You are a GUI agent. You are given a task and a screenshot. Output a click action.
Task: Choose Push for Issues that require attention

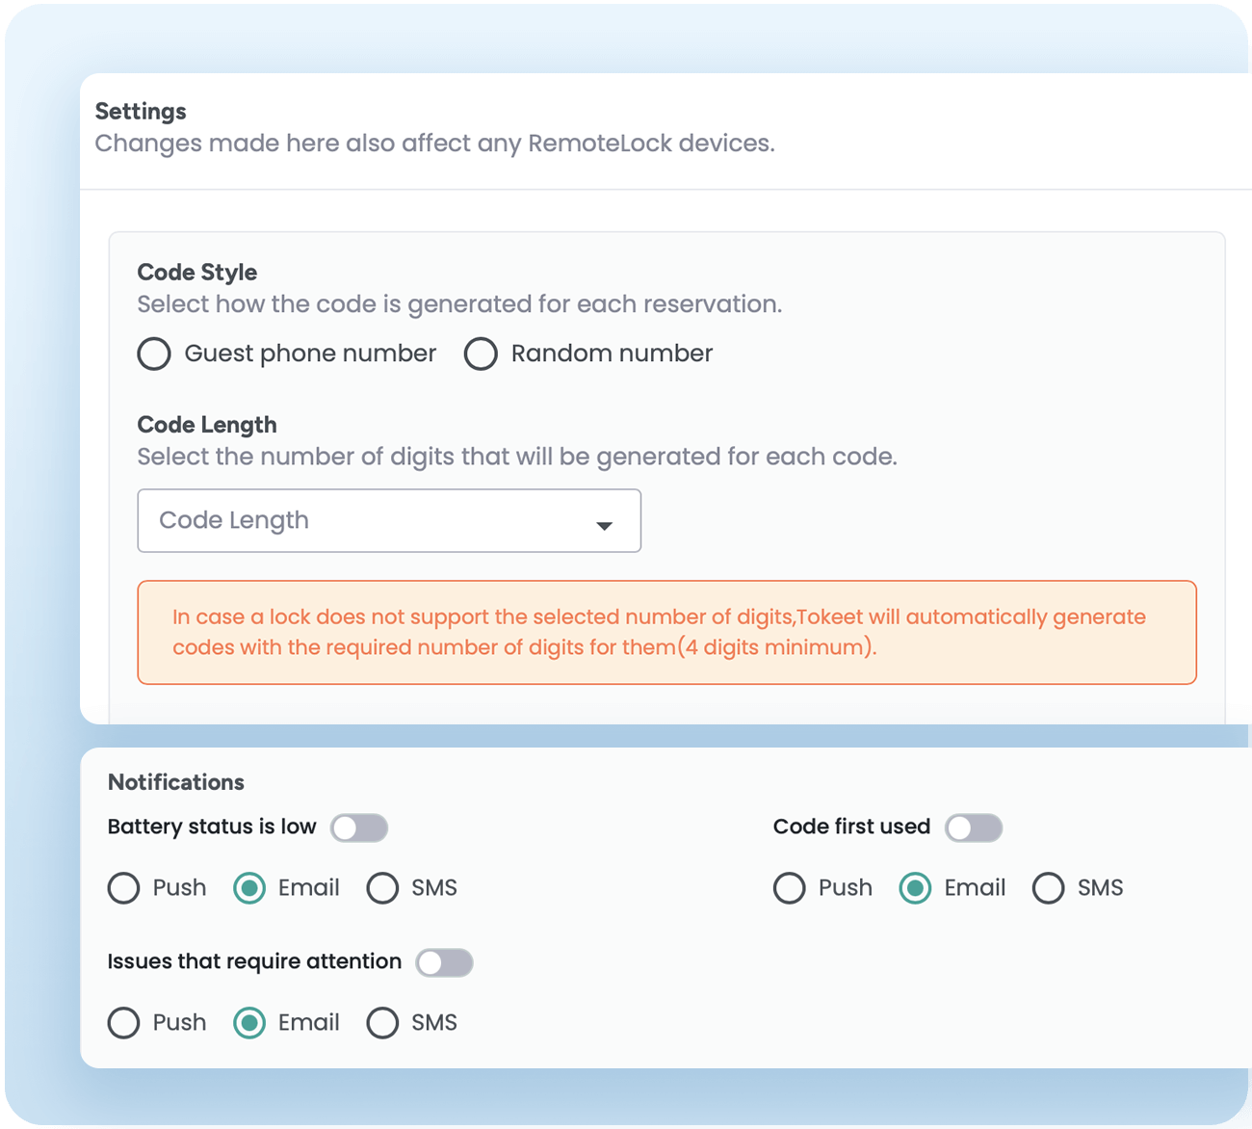click(x=124, y=1022)
